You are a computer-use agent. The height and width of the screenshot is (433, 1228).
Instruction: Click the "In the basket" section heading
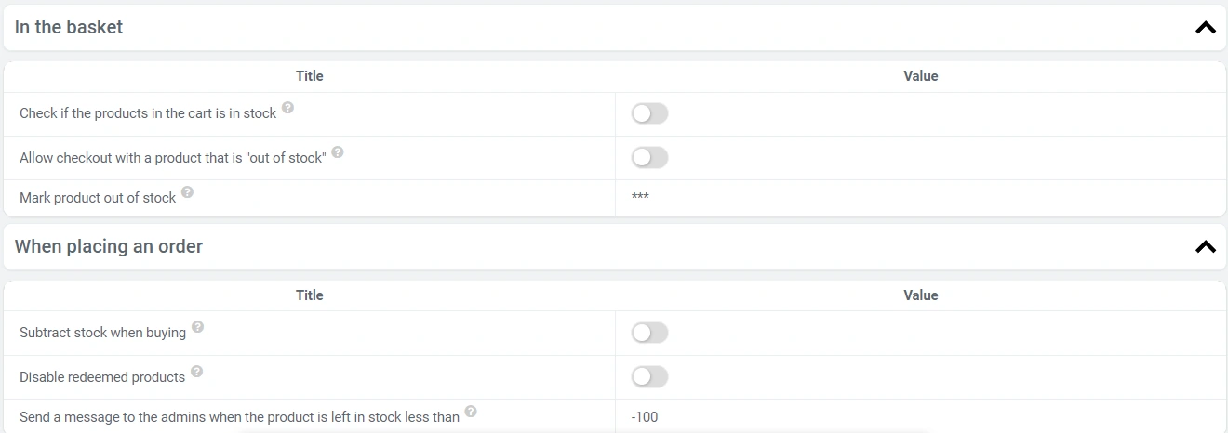coord(69,28)
